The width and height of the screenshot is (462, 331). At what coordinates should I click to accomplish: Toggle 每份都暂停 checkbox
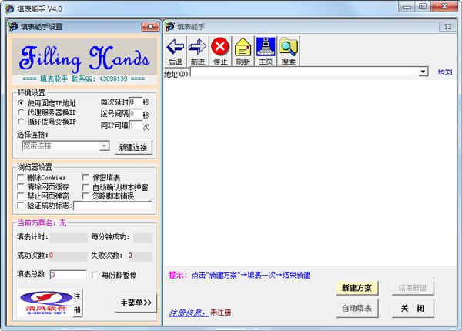tap(95, 275)
